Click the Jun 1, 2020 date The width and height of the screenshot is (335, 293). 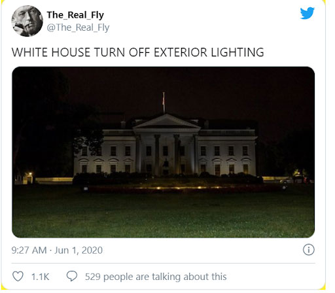(79, 250)
